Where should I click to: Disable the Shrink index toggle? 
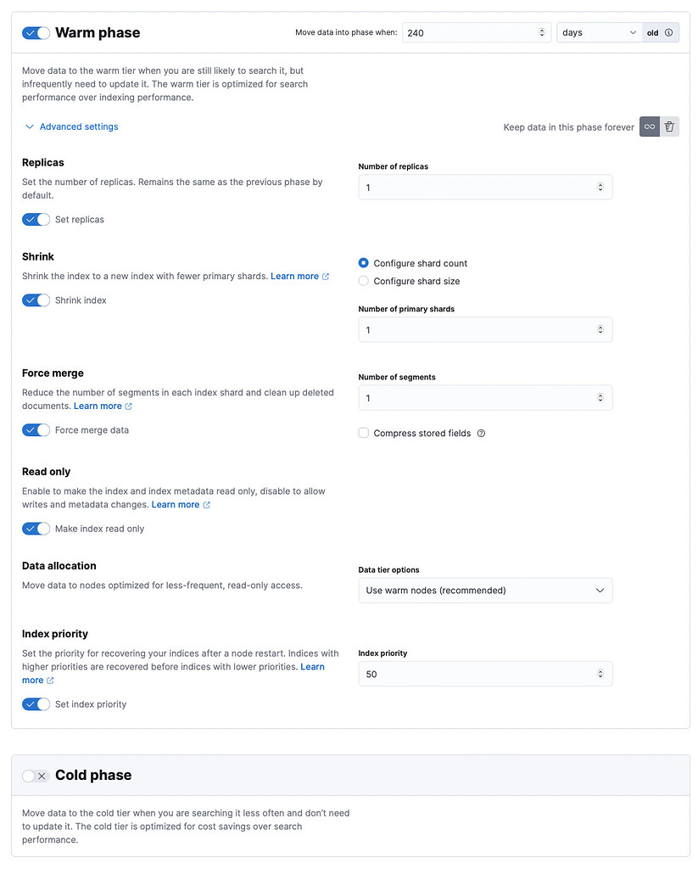[x=36, y=300]
